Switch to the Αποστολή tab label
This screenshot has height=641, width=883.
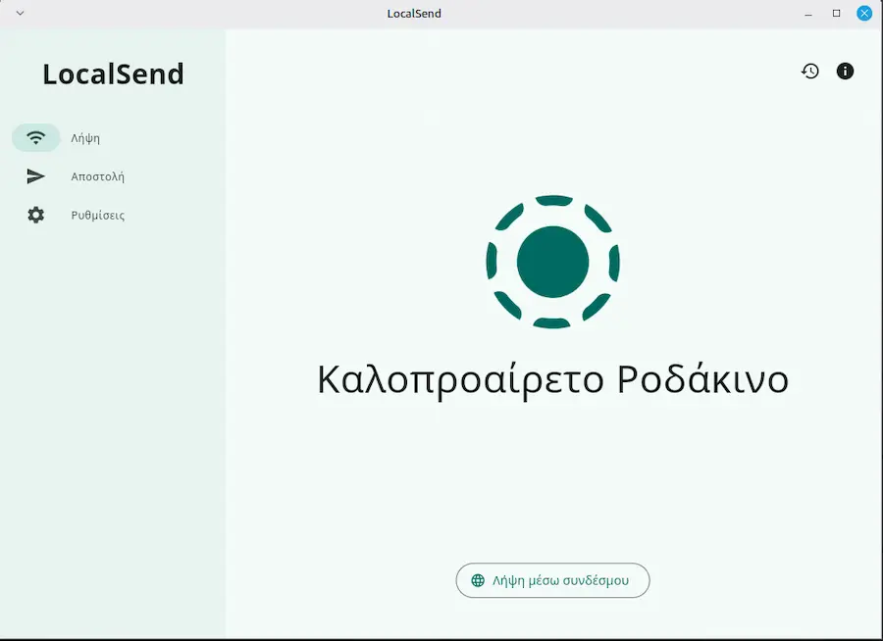[97, 176]
